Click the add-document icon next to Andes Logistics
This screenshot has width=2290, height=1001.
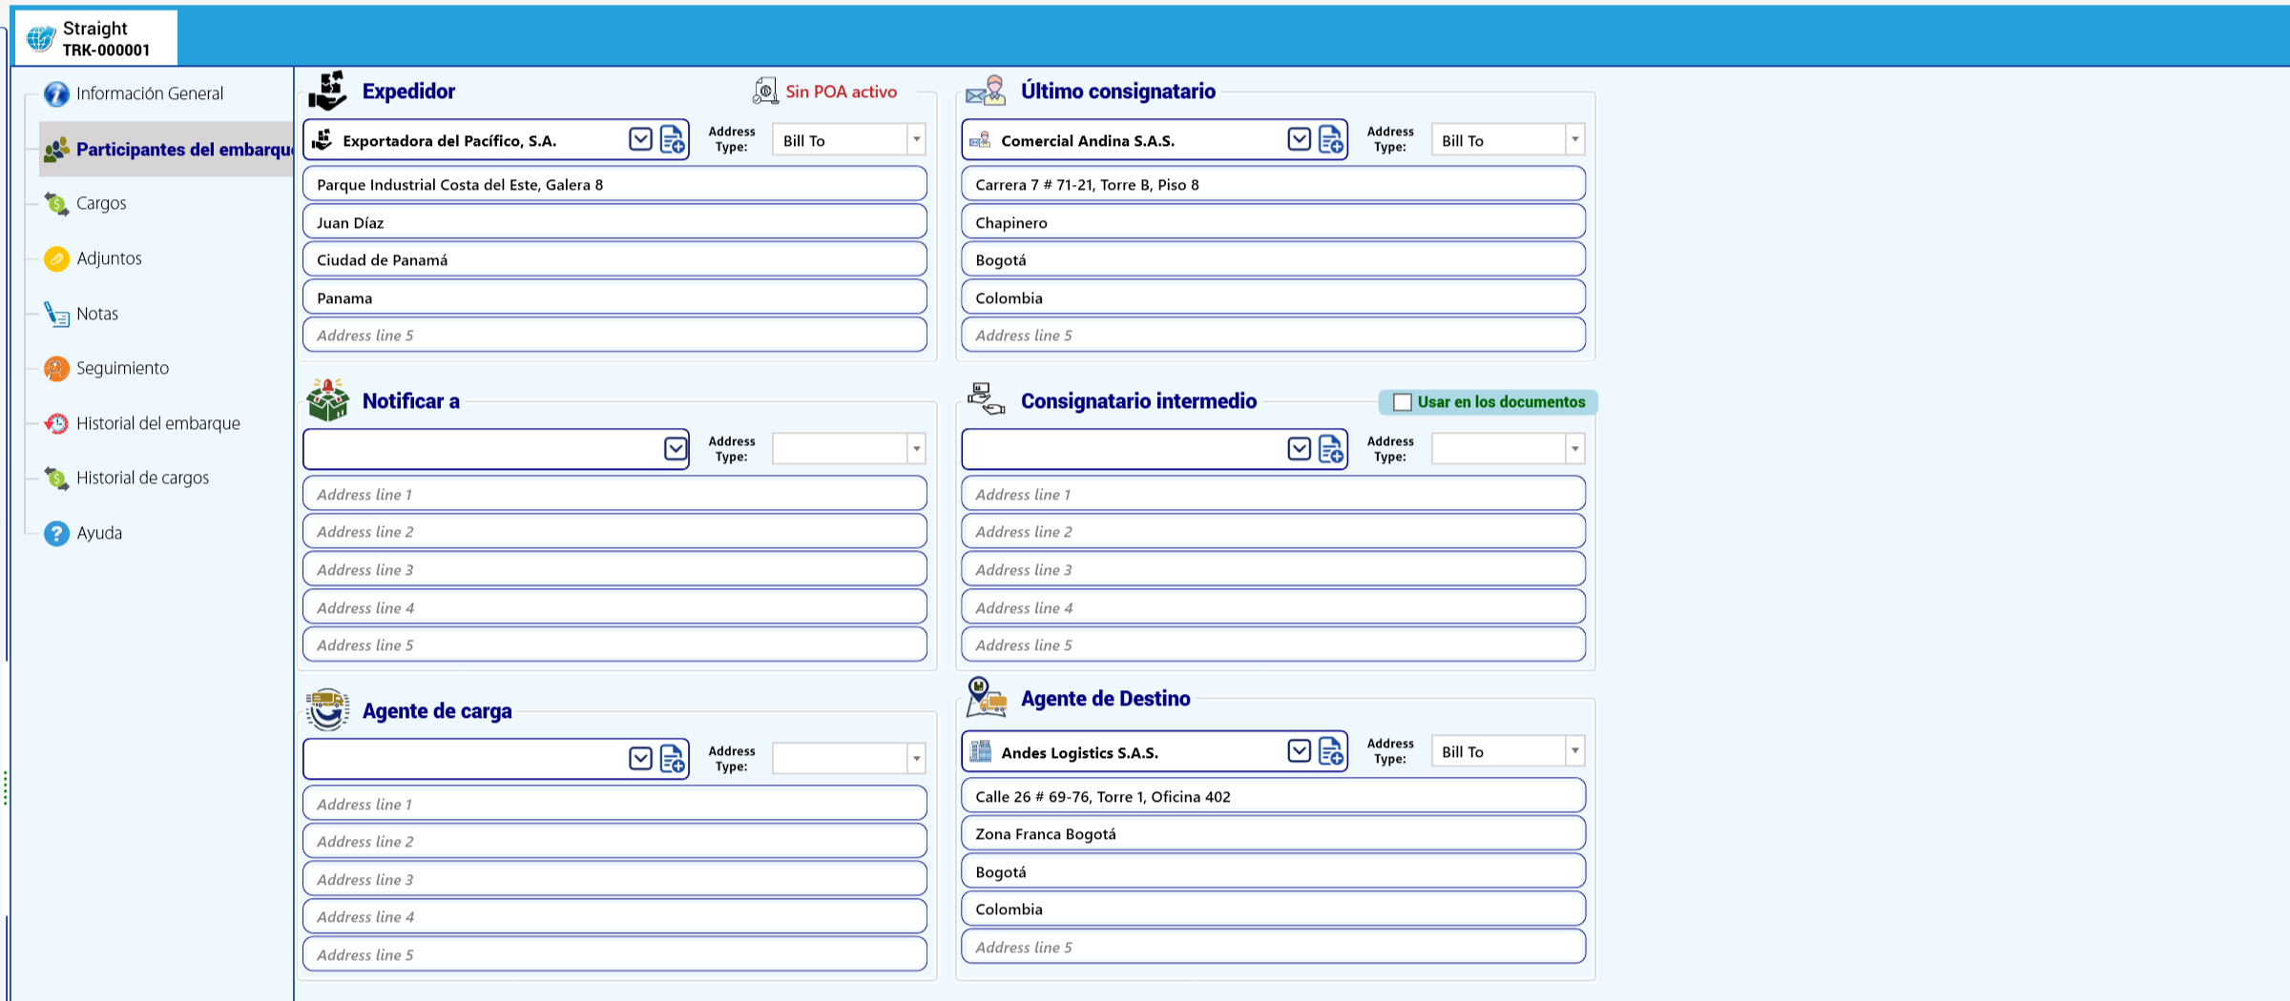(x=1331, y=752)
